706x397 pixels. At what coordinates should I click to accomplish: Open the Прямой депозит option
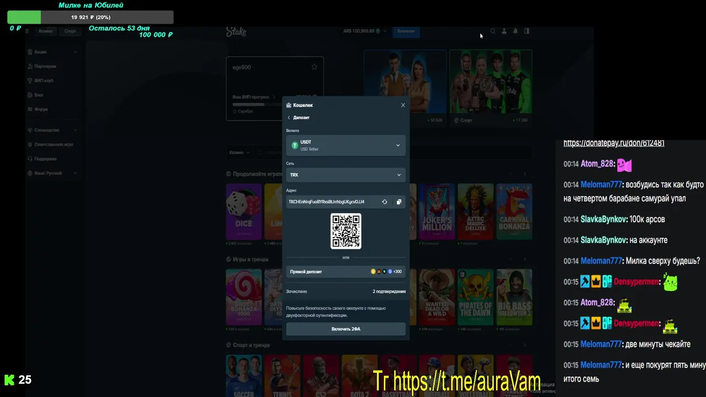pyautogui.click(x=346, y=271)
